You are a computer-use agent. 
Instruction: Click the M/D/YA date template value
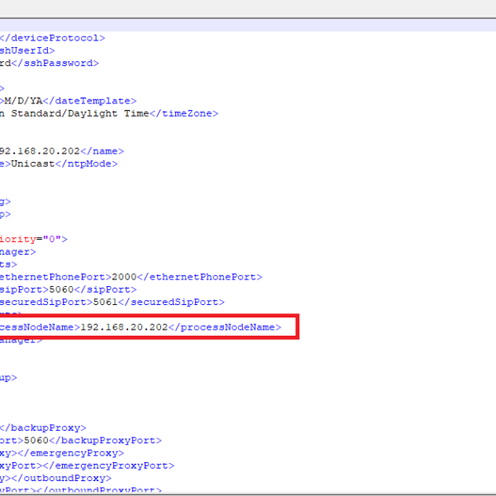(x=31, y=100)
